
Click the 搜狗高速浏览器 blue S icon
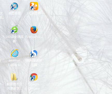pos(34,53)
